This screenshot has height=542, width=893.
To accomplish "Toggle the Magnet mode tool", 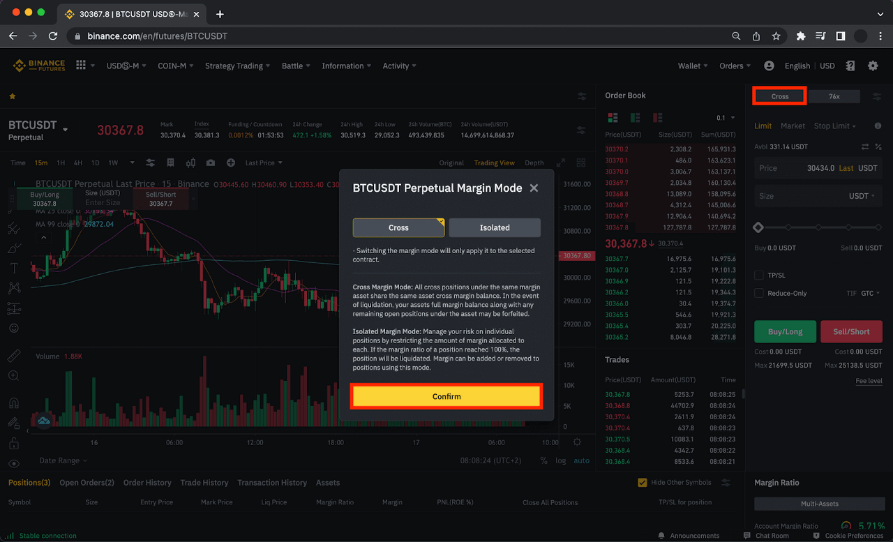I will tap(14, 402).
